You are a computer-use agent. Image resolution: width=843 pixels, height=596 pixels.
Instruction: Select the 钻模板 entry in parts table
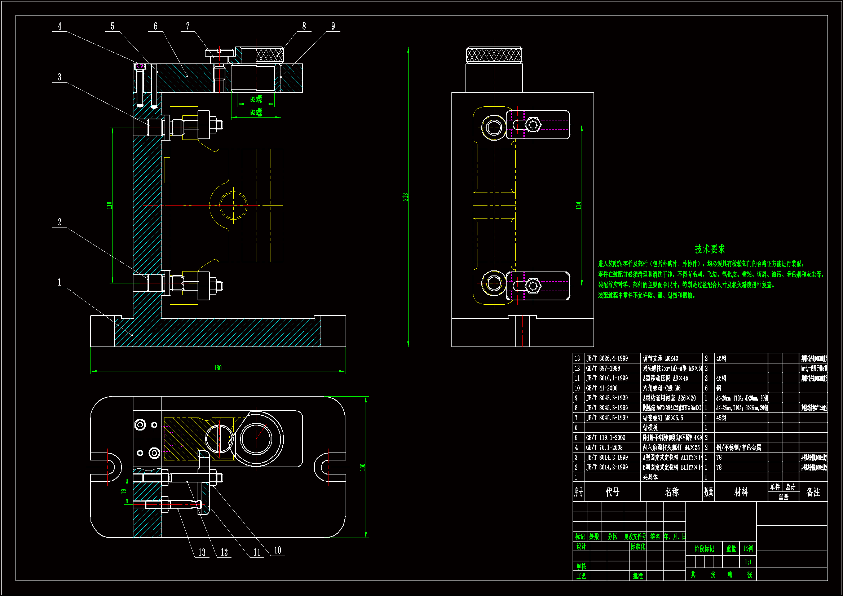[650, 428]
